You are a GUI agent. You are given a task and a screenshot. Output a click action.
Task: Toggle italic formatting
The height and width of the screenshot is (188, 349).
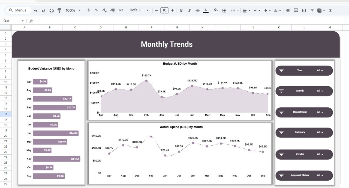189,10
